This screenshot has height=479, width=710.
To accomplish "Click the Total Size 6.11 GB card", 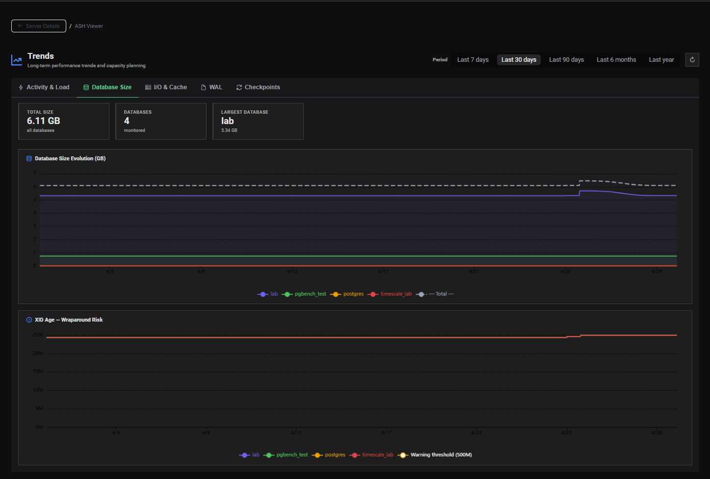I will 64,121.
